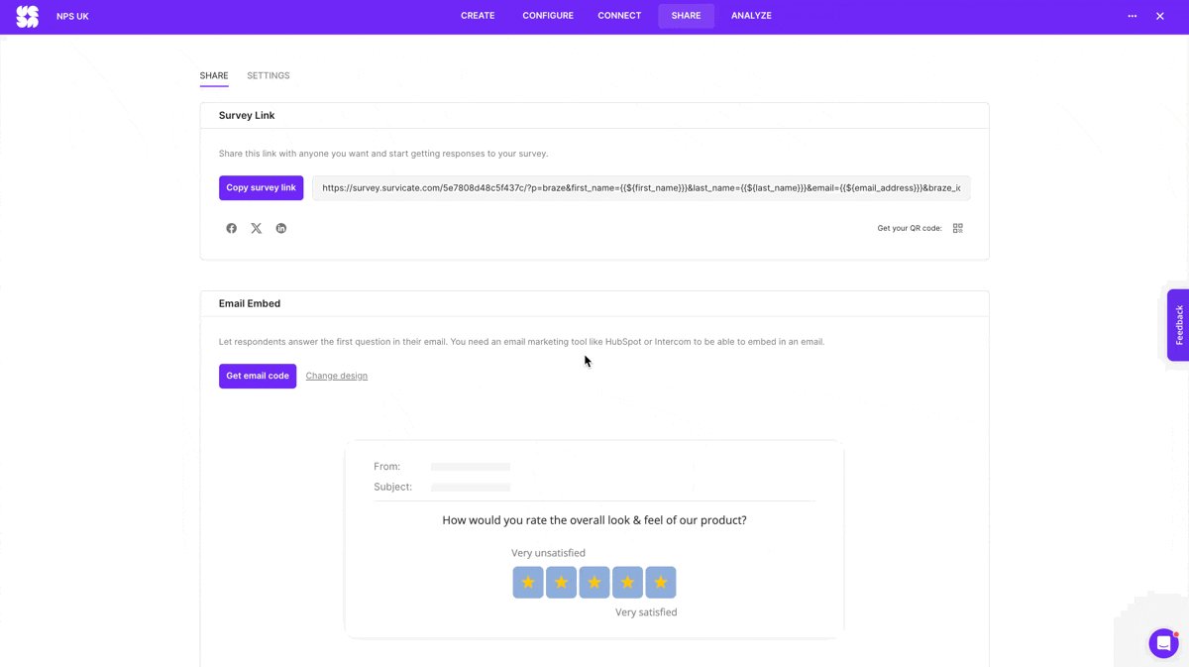Open the CREATE section
The image size is (1189, 667).
(478, 15)
